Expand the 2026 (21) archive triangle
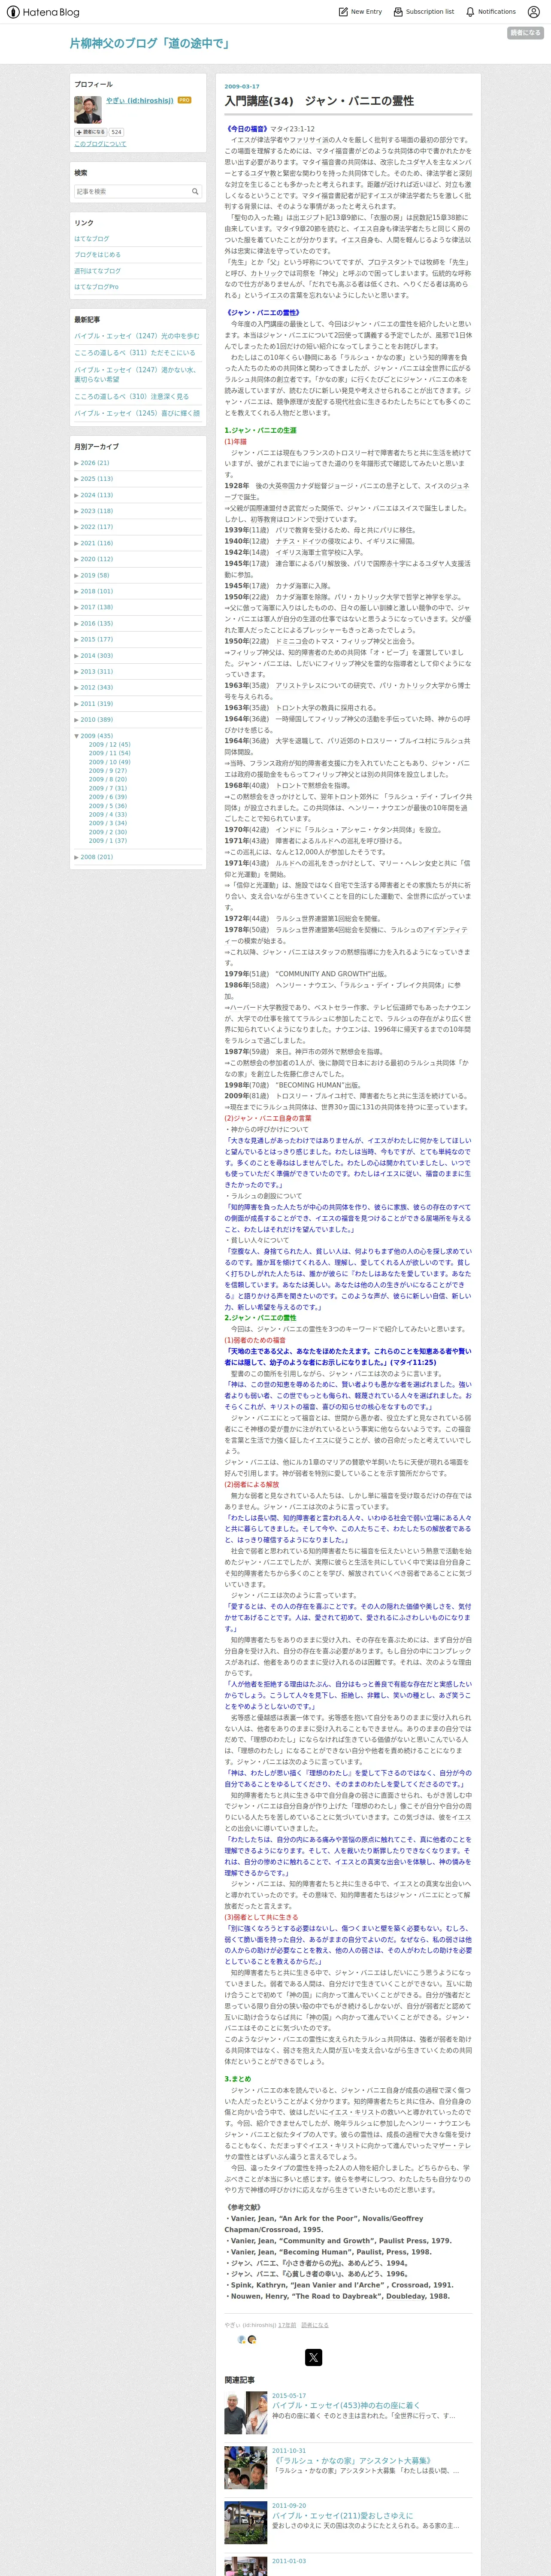The height and width of the screenshot is (2576, 551). tap(77, 463)
